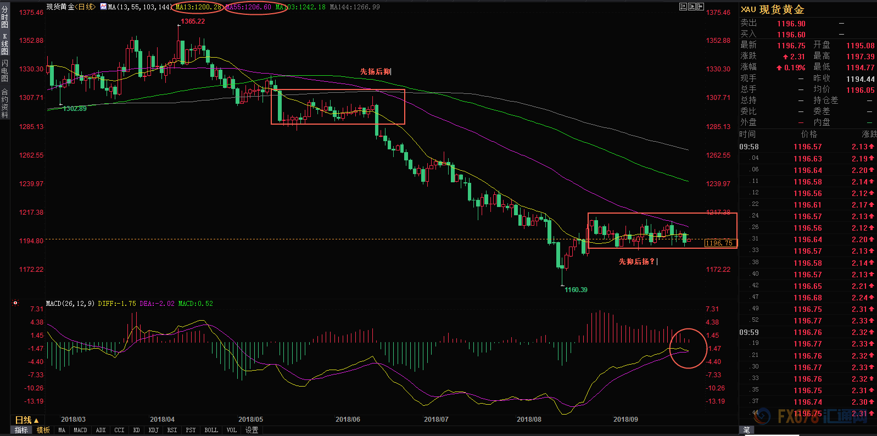Click the third chart control icon with right arrow
The width and height of the screenshot is (877, 436).
click(700, 7)
